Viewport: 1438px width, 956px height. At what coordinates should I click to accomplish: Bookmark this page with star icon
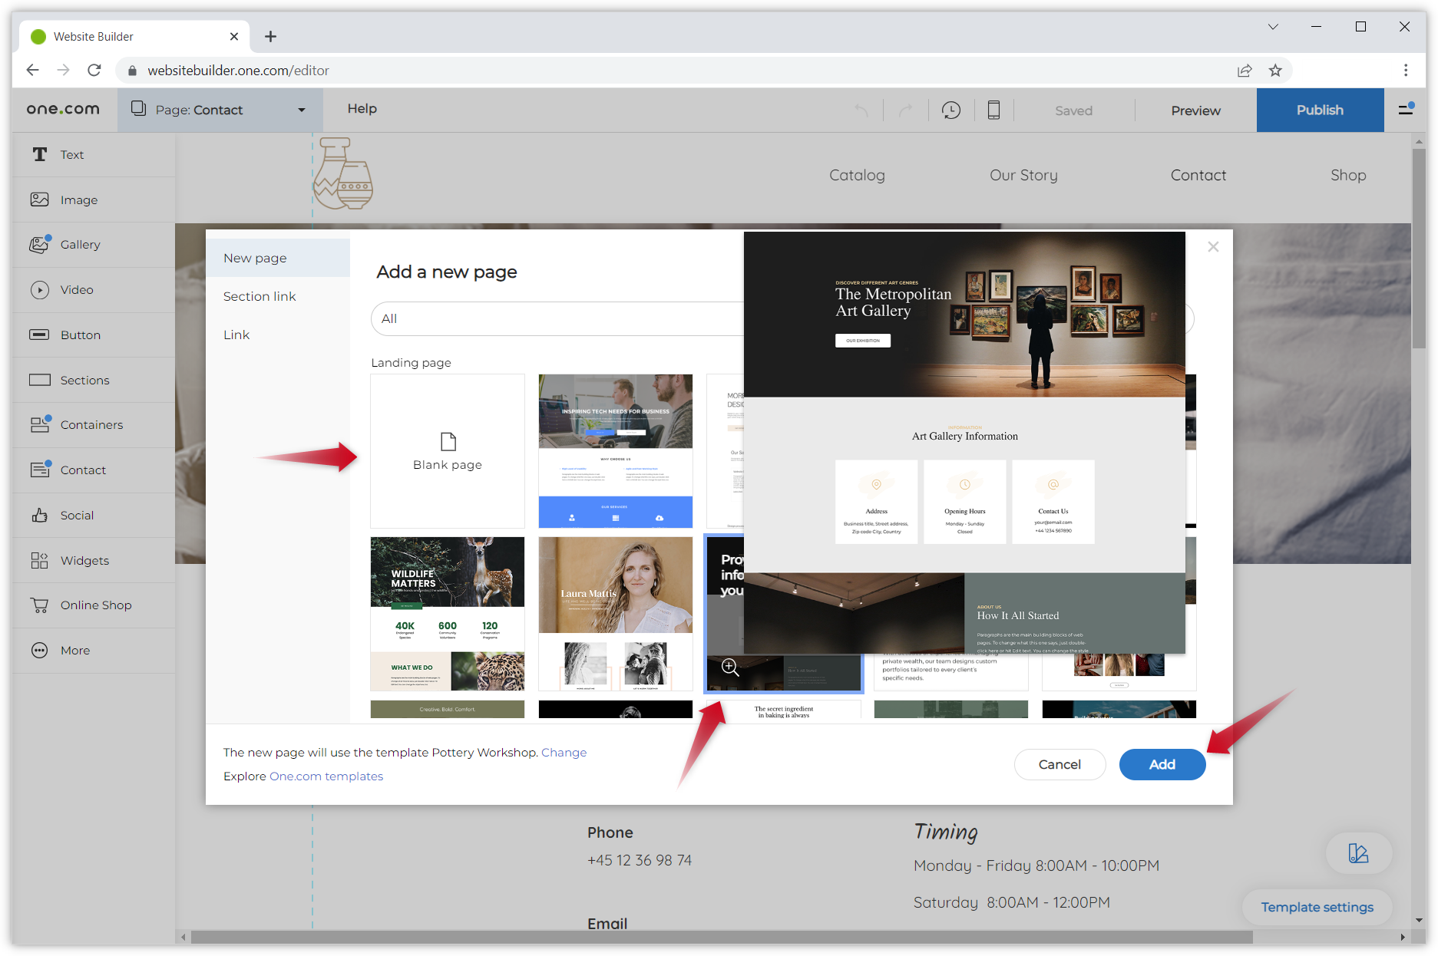pyautogui.click(x=1275, y=71)
